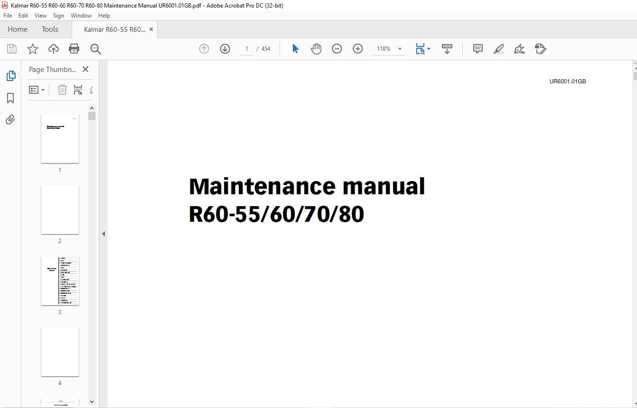Open the Edit menu
637x408 pixels.
(23, 16)
